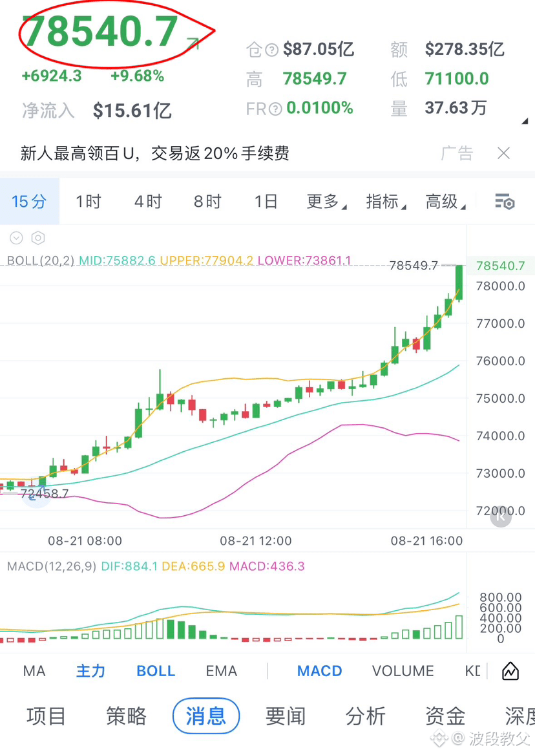Viewport: 535px width, 755px height.
Task: Tap the MACD(12,26,9) legend label
Action: (52, 566)
